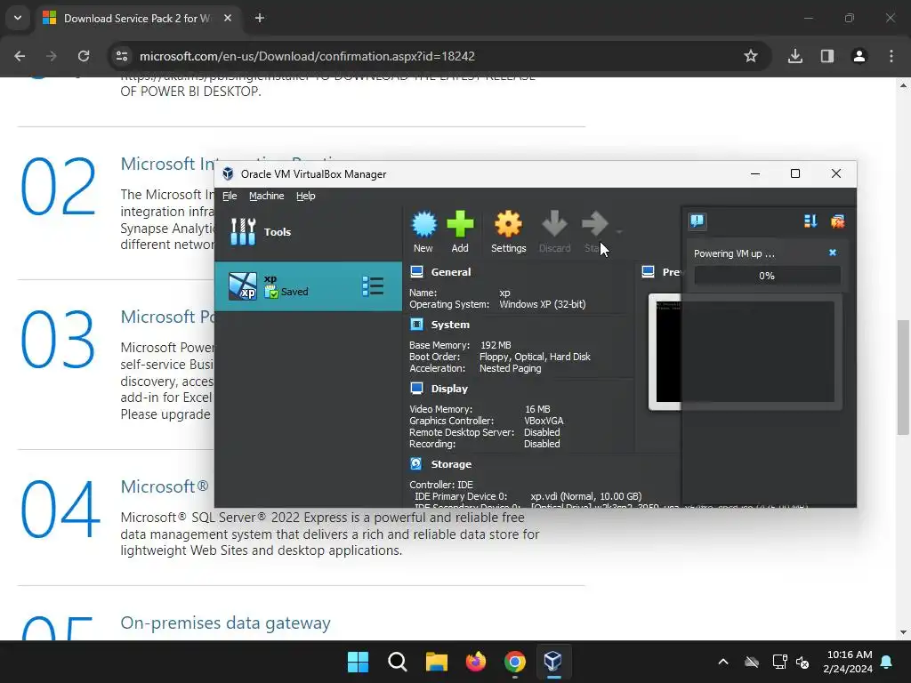The image size is (911, 683).
Task: Open the tab search dropdown in Chrome
Action: [x=18, y=18]
